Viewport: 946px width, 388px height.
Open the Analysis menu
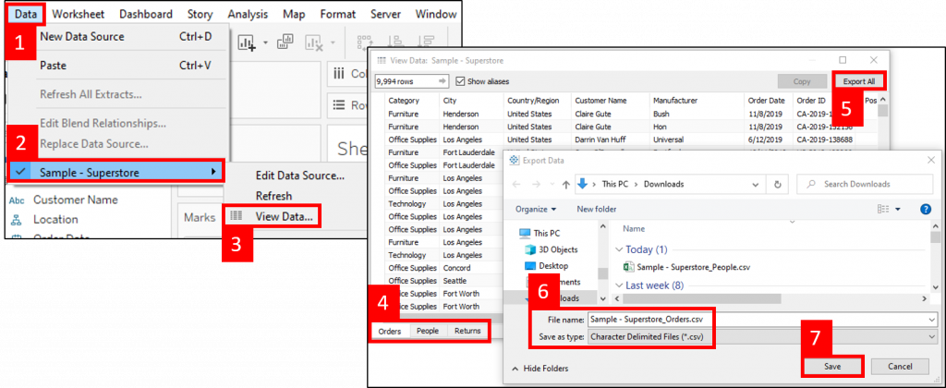point(248,14)
